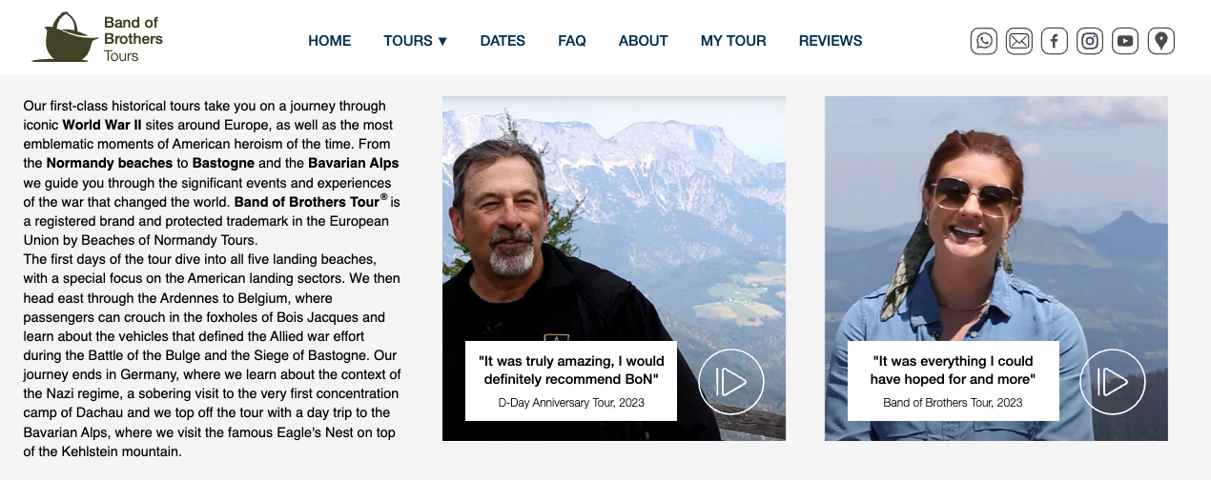Image resolution: width=1211 pixels, height=480 pixels.
Task: Navigate to the ABOUT page
Action: click(644, 41)
